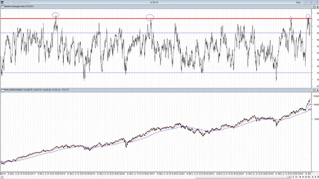Image resolution: width=319 pixels, height=179 pixels.
Task: Click the 2025 year label on date axis
Action: pos(272,174)
